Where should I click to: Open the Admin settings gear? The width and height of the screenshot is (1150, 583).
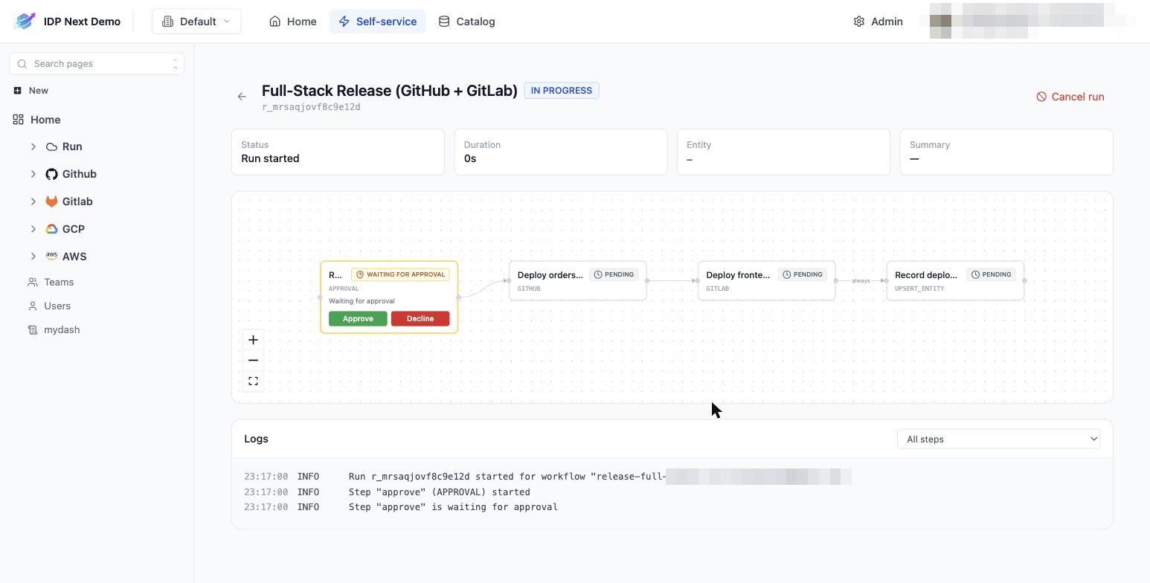pos(859,22)
